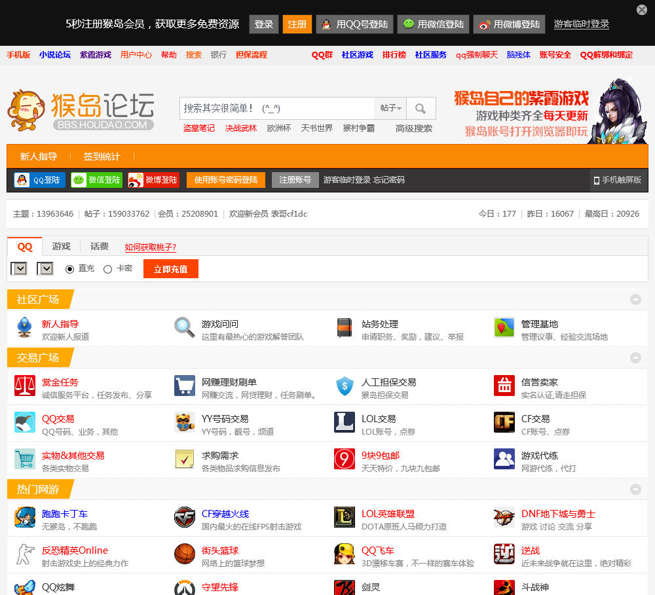Viewport: 655px width, 595px height.
Task: Click the 信誉卖家 red shop icon
Action: coord(504,386)
